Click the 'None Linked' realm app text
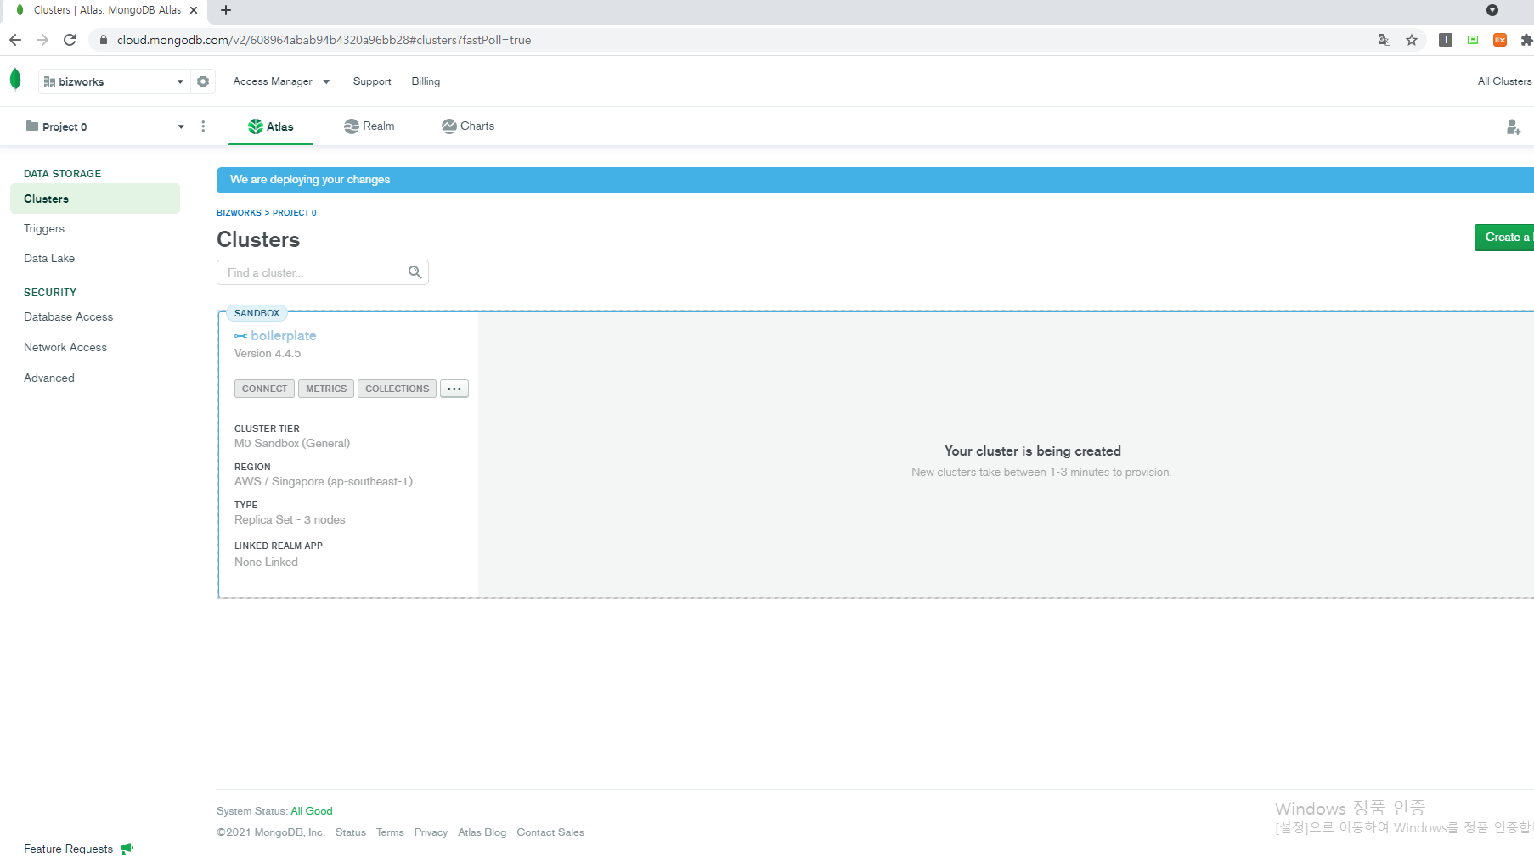The height and width of the screenshot is (857, 1534). 266,563
